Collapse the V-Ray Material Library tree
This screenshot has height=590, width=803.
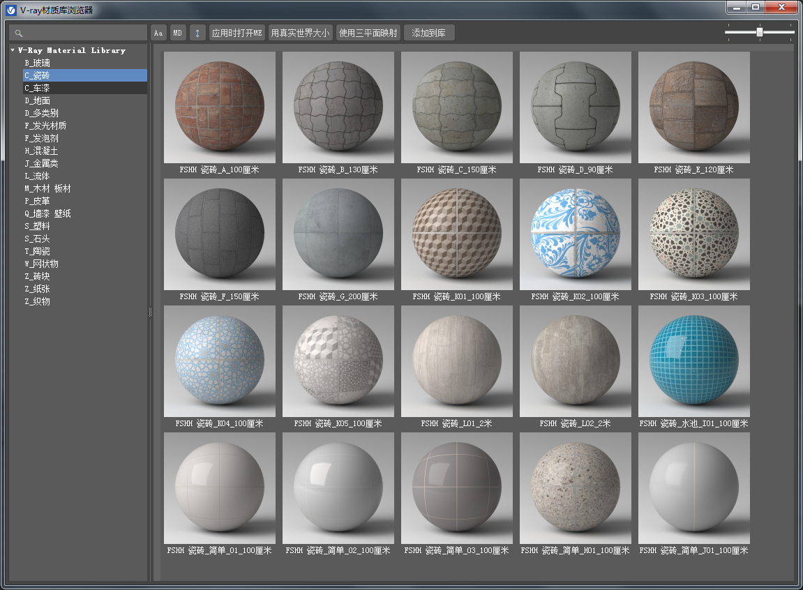[x=13, y=50]
